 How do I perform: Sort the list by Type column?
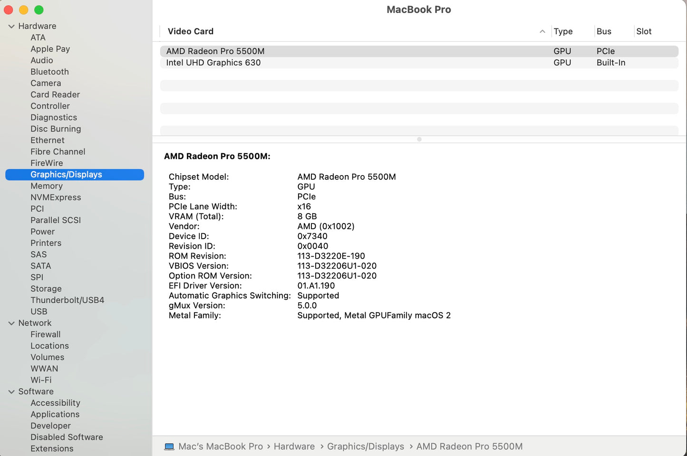(x=562, y=31)
